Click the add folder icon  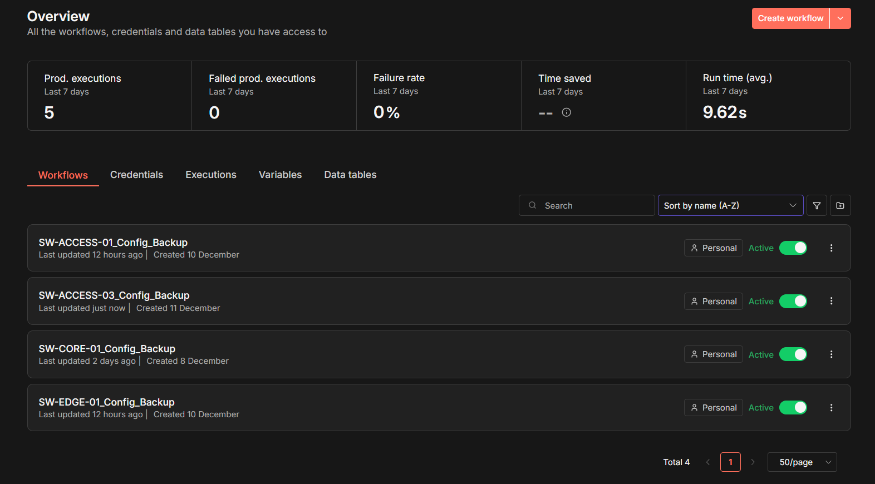(x=840, y=206)
